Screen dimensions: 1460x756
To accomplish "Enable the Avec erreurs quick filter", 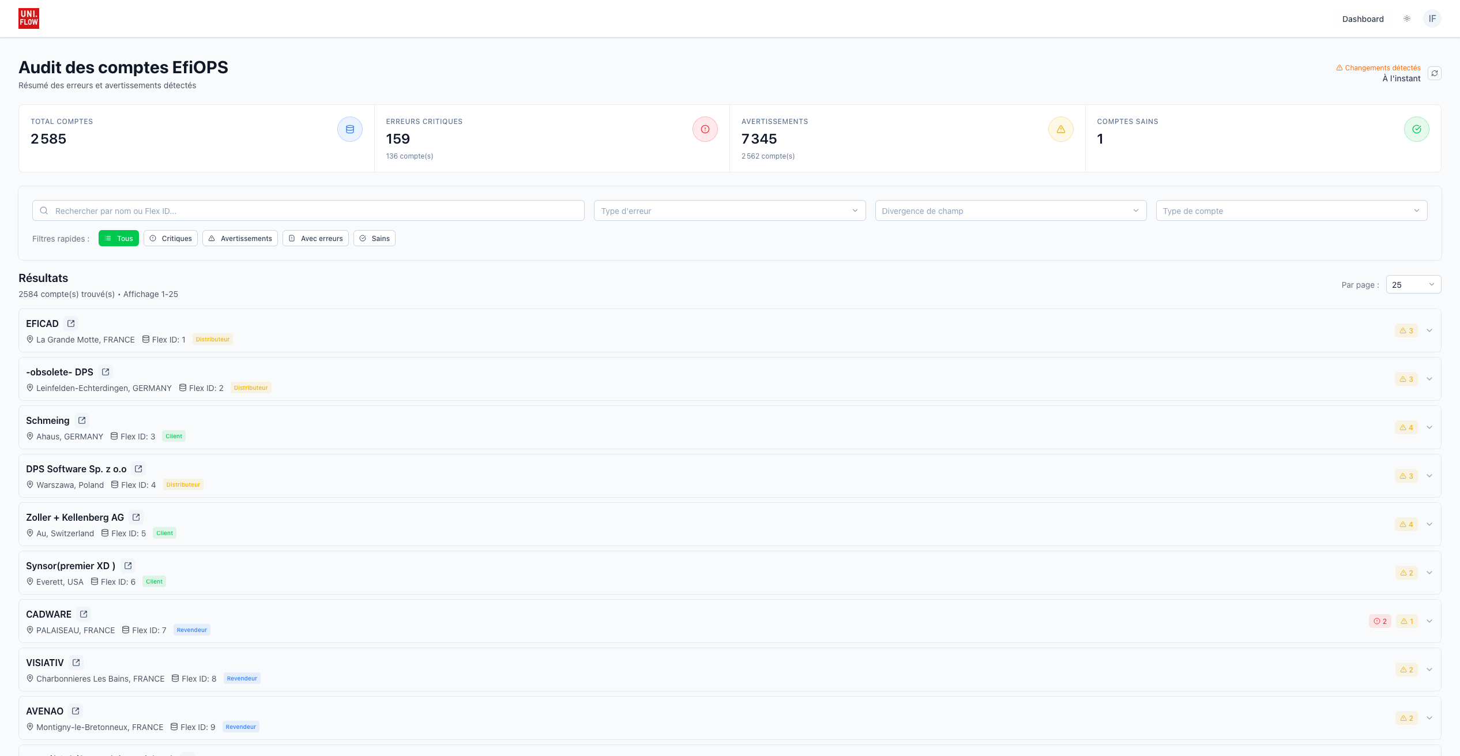I will click(x=315, y=238).
